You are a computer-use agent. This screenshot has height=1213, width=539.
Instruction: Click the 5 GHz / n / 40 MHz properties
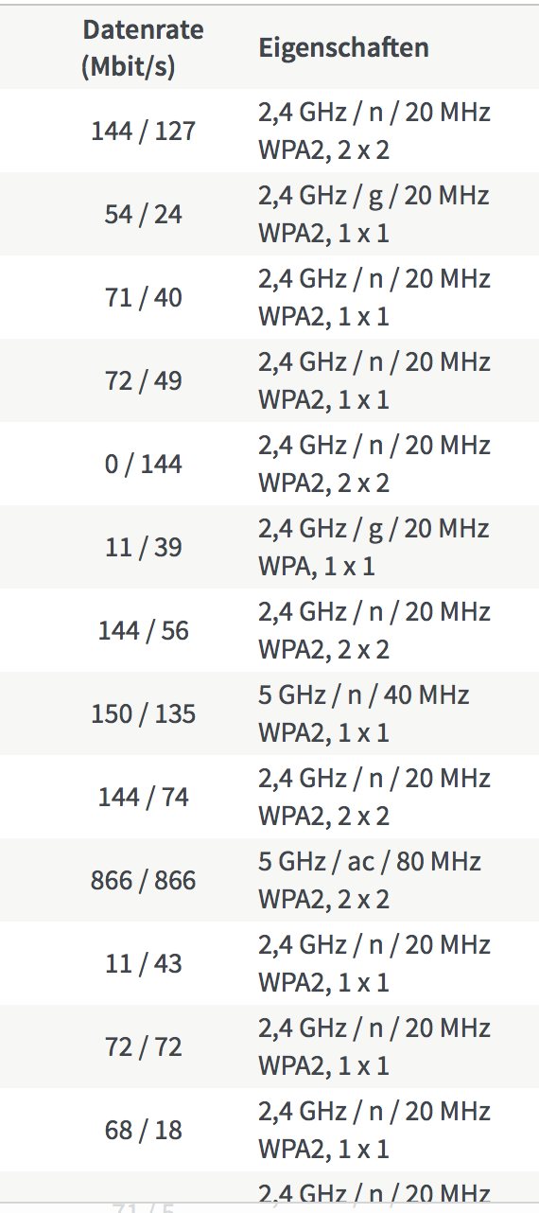(x=364, y=713)
